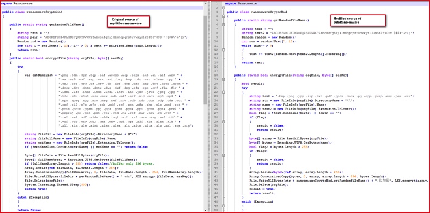This screenshot has height=213, width=430.
Task: Click 'public class ransomwareCryptoMod' in right pane
Action: coord(257,12)
